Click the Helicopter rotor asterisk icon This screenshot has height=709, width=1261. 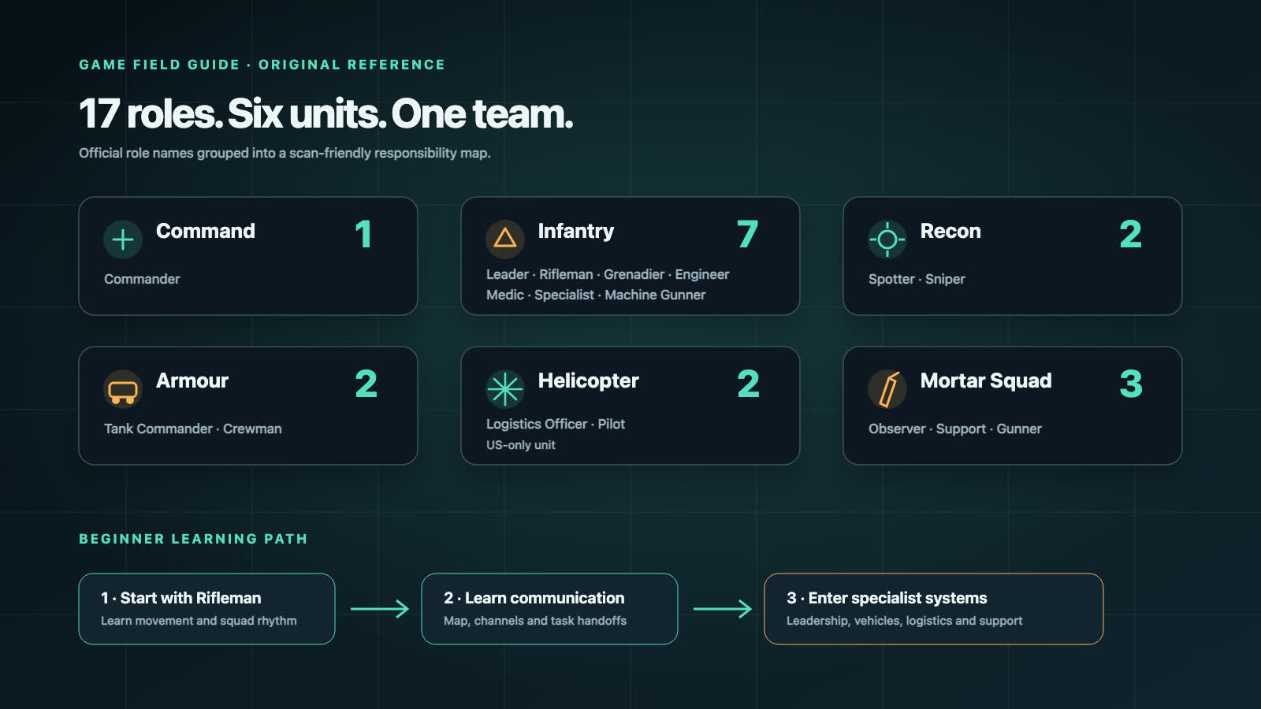[505, 389]
